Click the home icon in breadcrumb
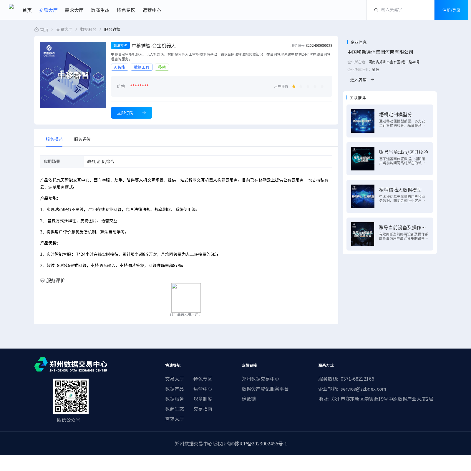This screenshot has width=471, height=471. 37,29
